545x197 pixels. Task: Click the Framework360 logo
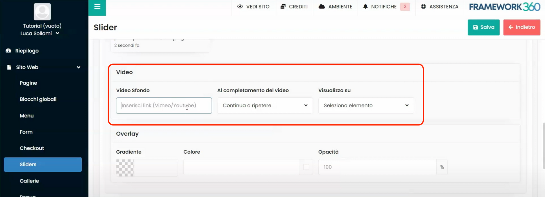(504, 7)
